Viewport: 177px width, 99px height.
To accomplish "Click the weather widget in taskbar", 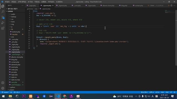I will coord(123,96).
